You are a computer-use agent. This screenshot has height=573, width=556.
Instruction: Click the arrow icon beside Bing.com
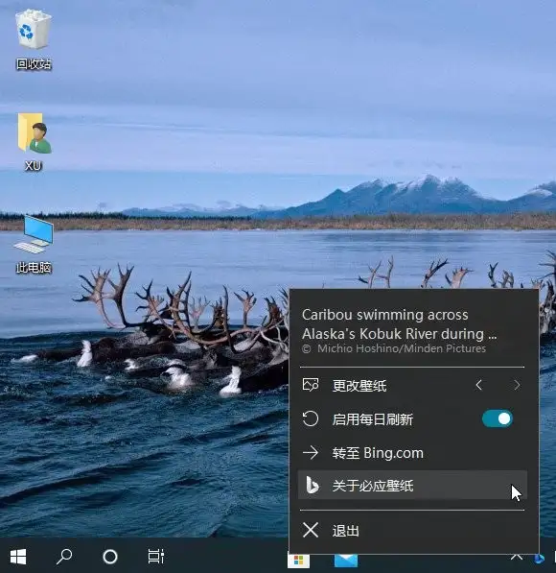coord(311,453)
